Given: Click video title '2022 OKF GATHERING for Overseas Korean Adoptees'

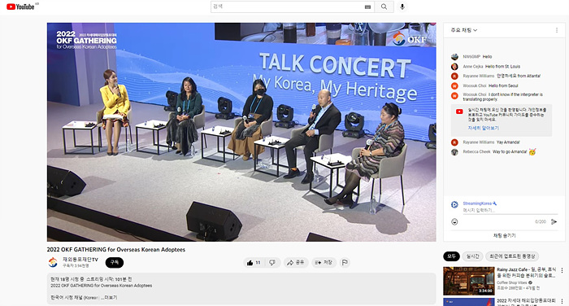Looking at the screenshot, I should pyautogui.click(x=116, y=250).
